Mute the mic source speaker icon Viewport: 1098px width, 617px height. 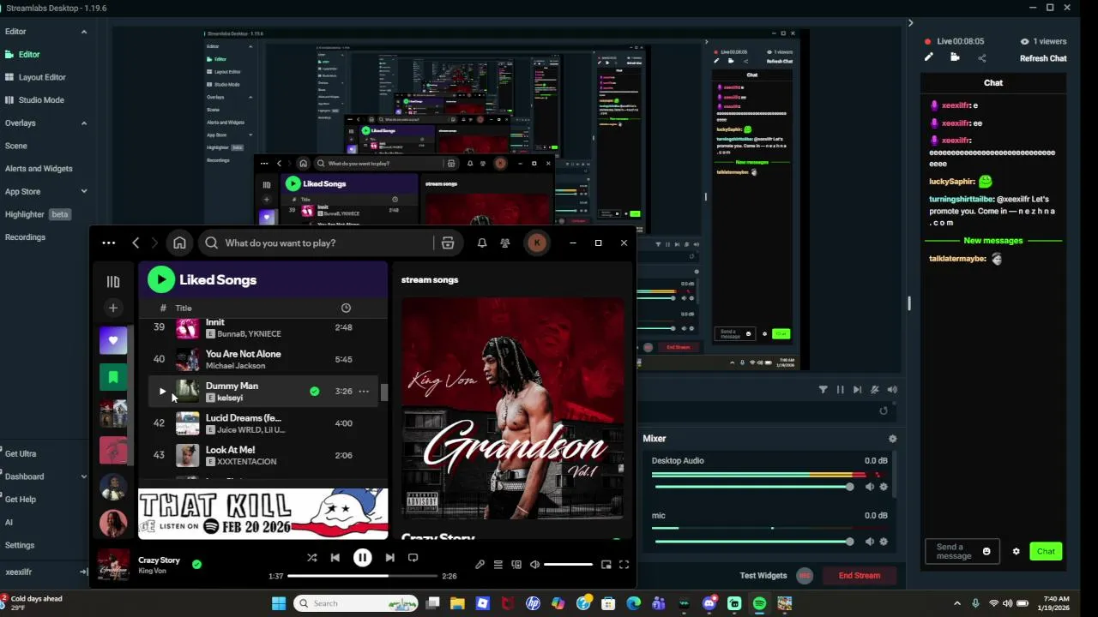point(869,542)
